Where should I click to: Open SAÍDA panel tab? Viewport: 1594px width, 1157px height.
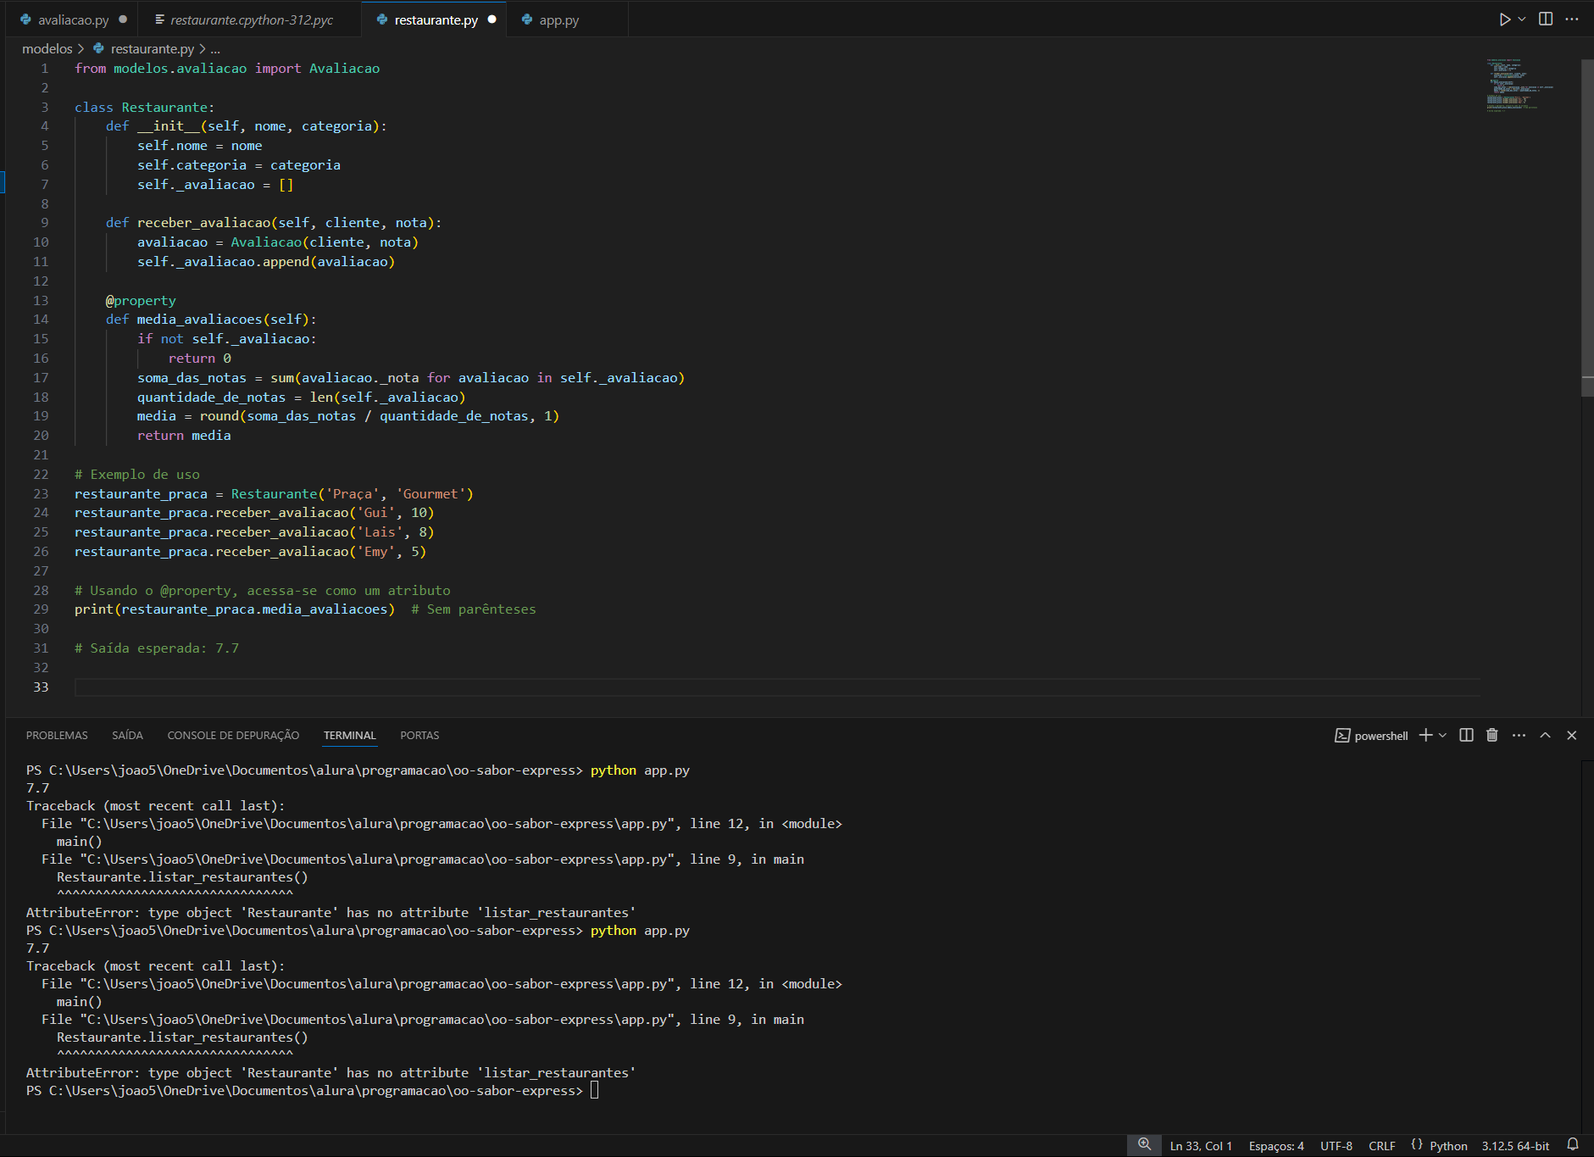[x=127, y=736]
